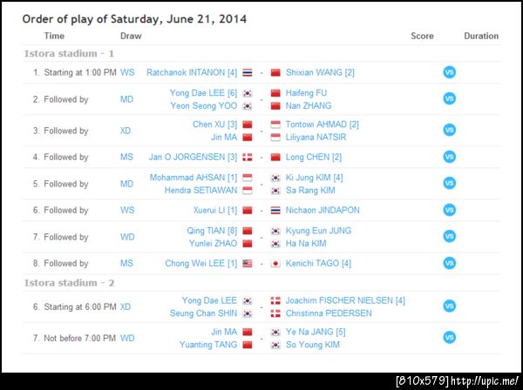This screenshot has width=523, height=390.
Task: Click VS icon for Jorgensen vs Chen match
Action: [449, 157]
